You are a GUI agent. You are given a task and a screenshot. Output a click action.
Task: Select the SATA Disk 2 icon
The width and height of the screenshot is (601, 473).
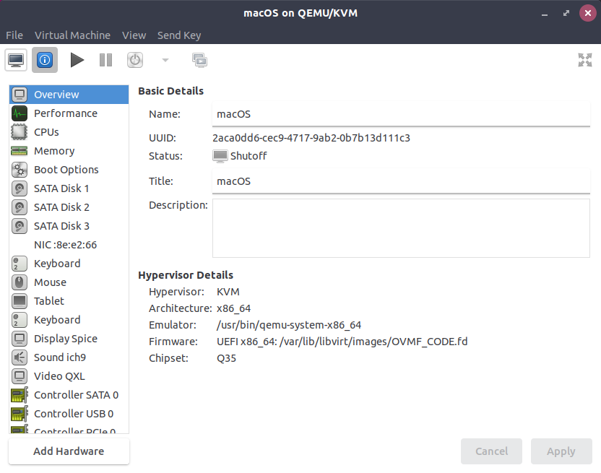point(20,207)
